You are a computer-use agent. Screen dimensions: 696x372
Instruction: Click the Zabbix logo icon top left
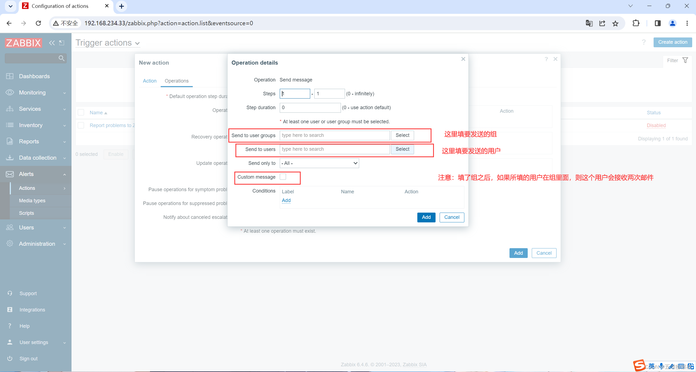coord(23,42)
